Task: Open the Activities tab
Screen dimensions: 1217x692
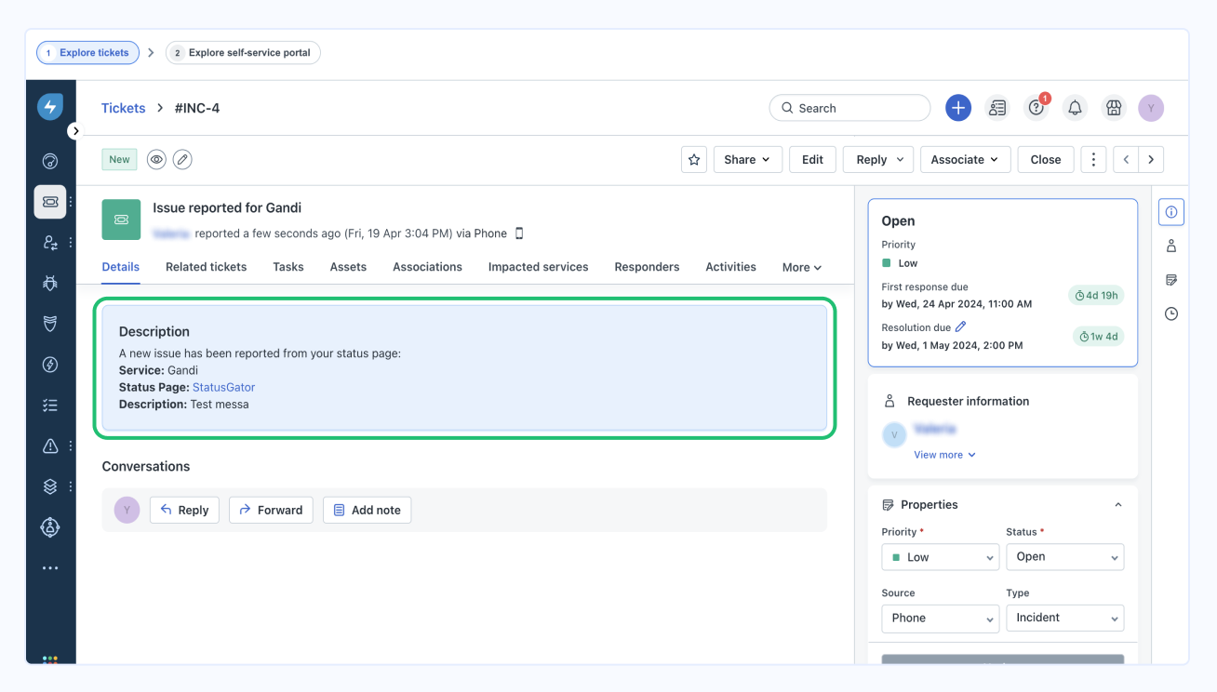Action: (x=730, y=267)
